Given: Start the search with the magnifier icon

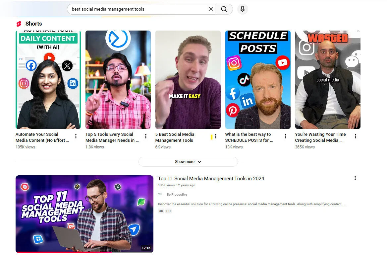Looking at the screenshot, I should [x=224, y=9].
